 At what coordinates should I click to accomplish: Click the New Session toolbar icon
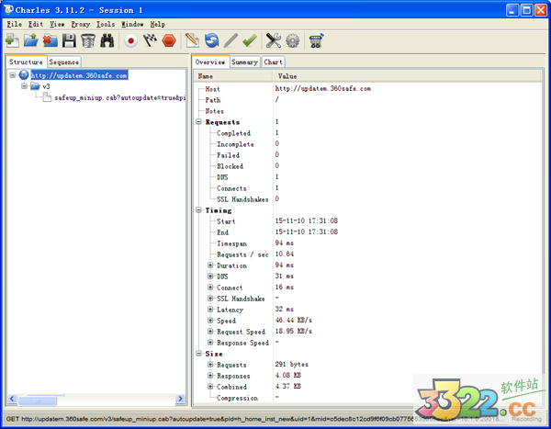click(12, 40)
